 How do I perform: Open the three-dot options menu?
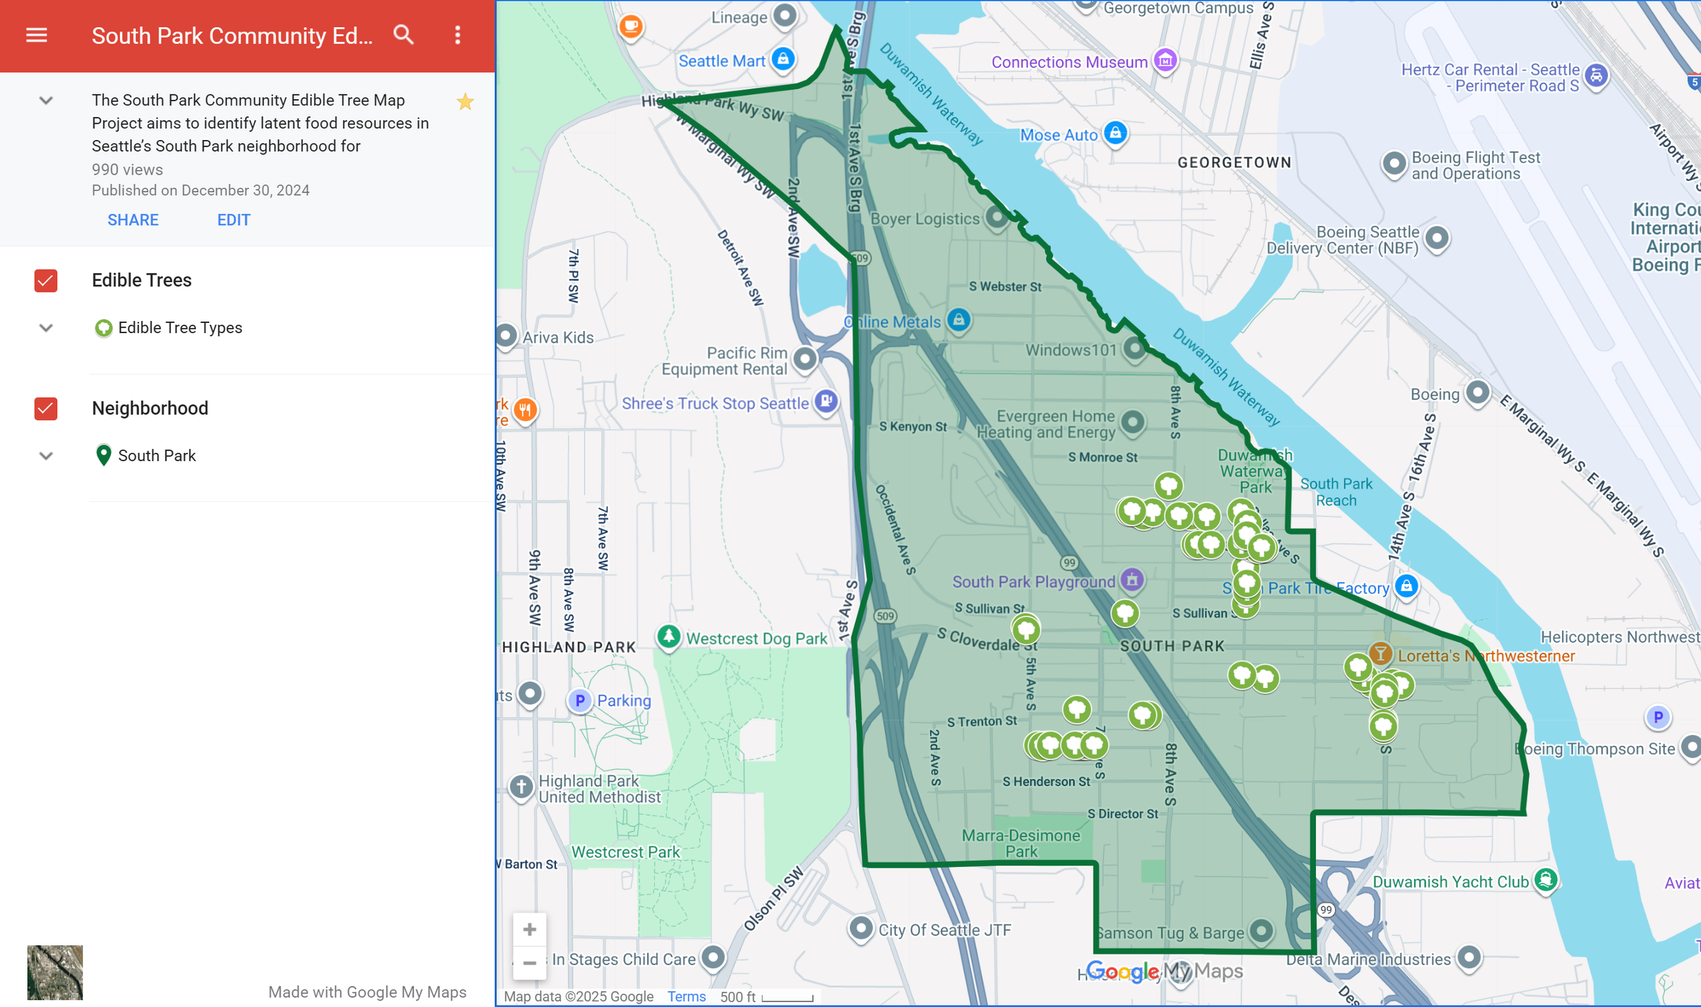coord(457,35)
